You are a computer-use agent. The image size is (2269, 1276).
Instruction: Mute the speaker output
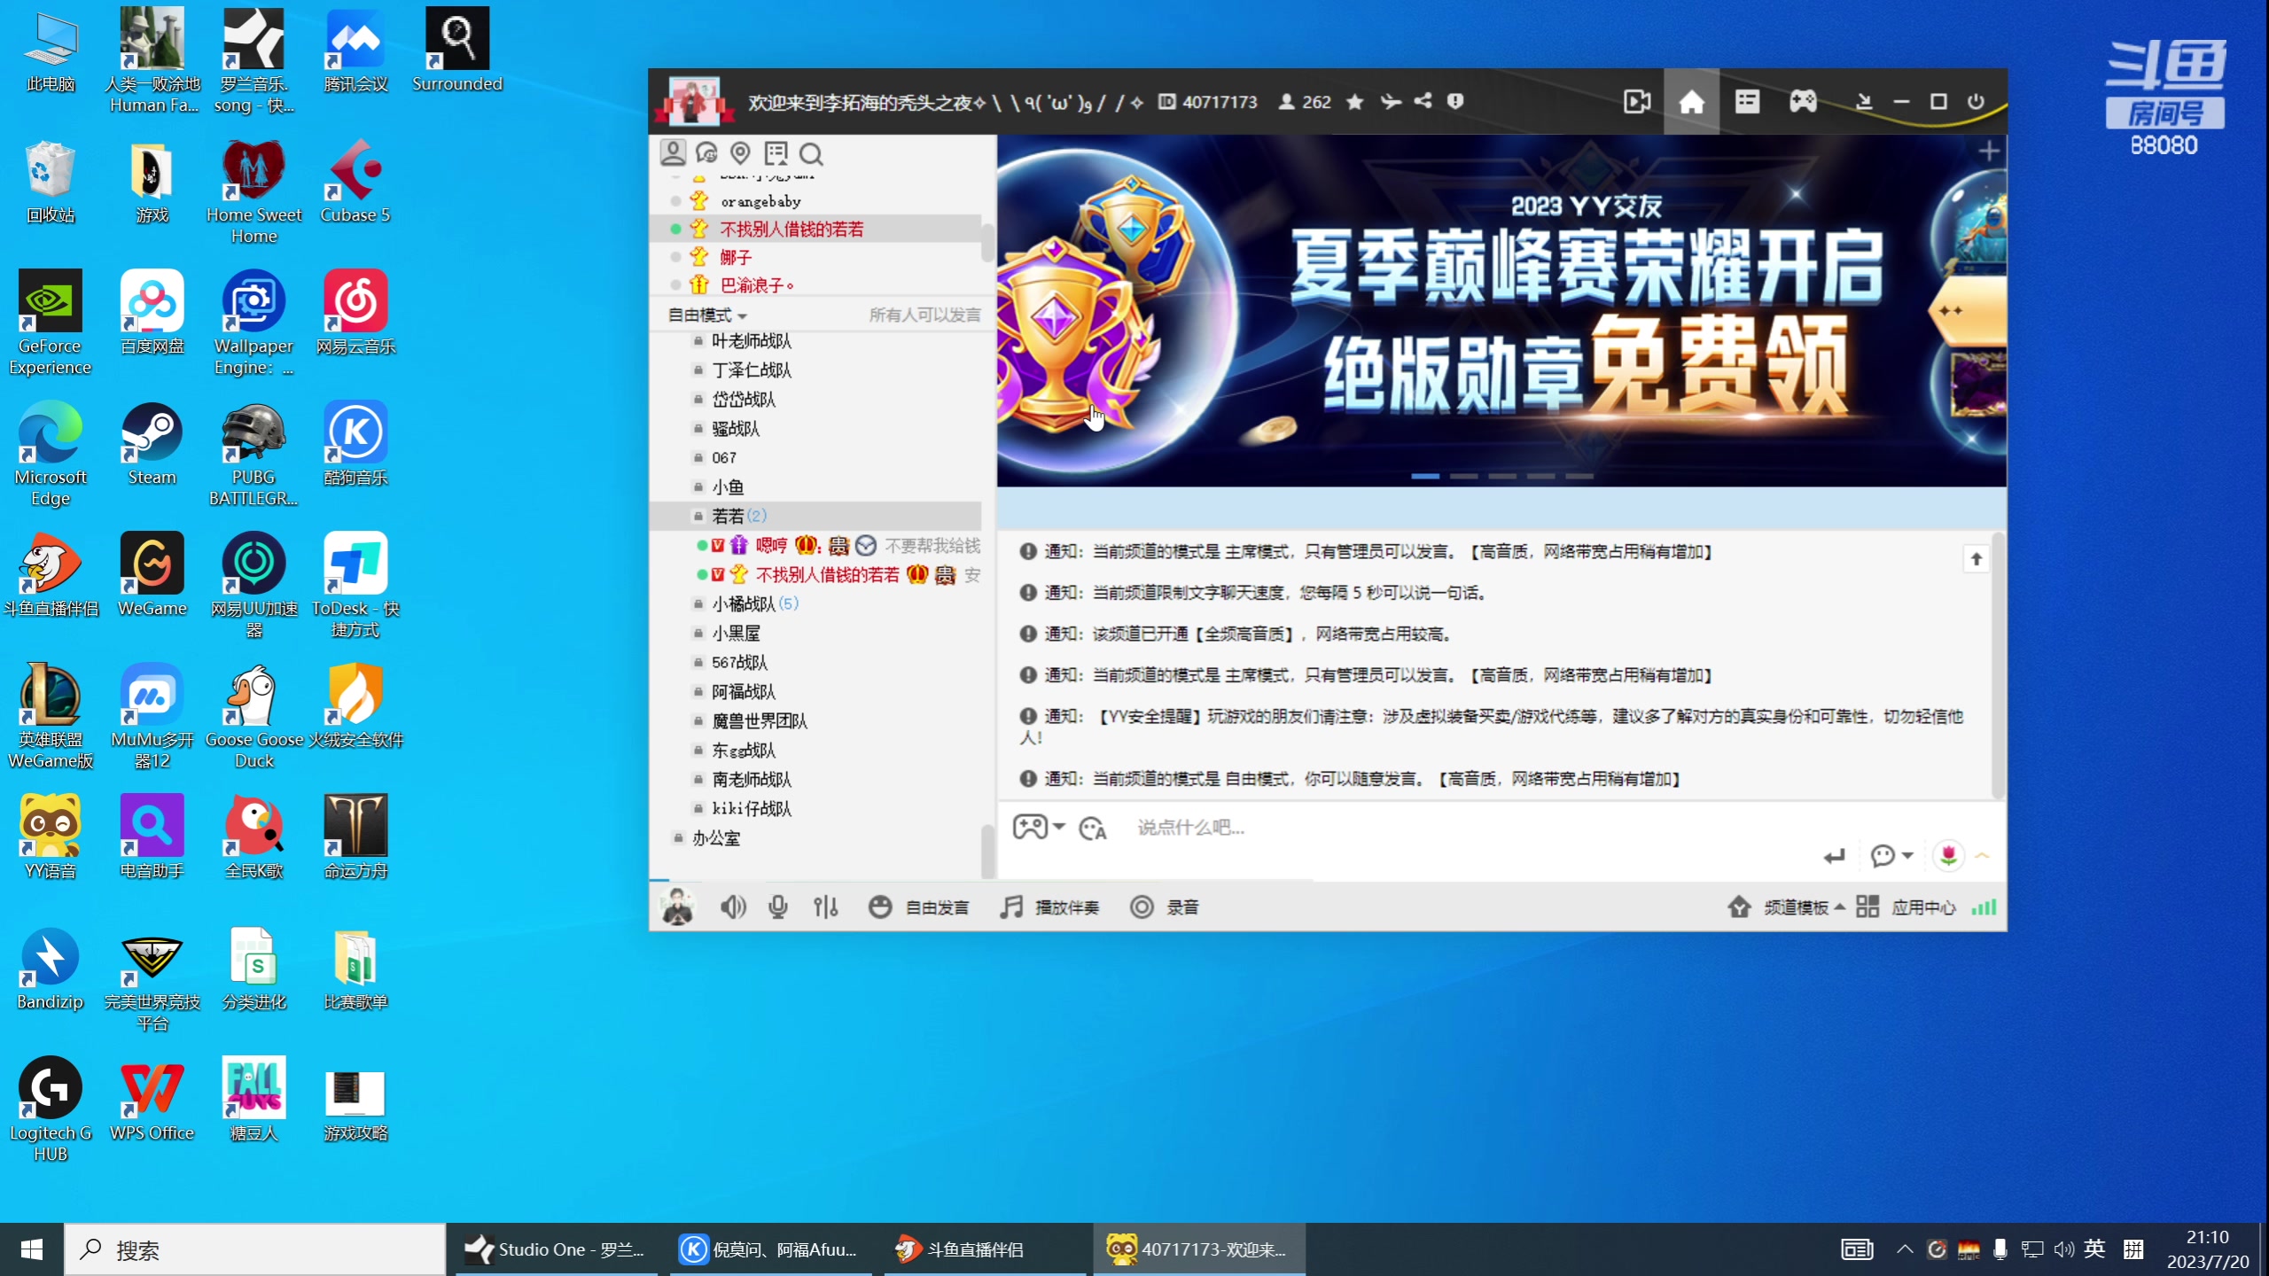point(733,906)
